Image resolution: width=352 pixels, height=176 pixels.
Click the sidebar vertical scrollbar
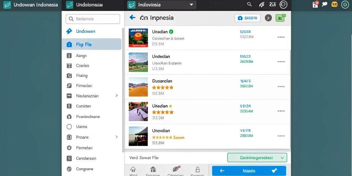coord(123,90)
